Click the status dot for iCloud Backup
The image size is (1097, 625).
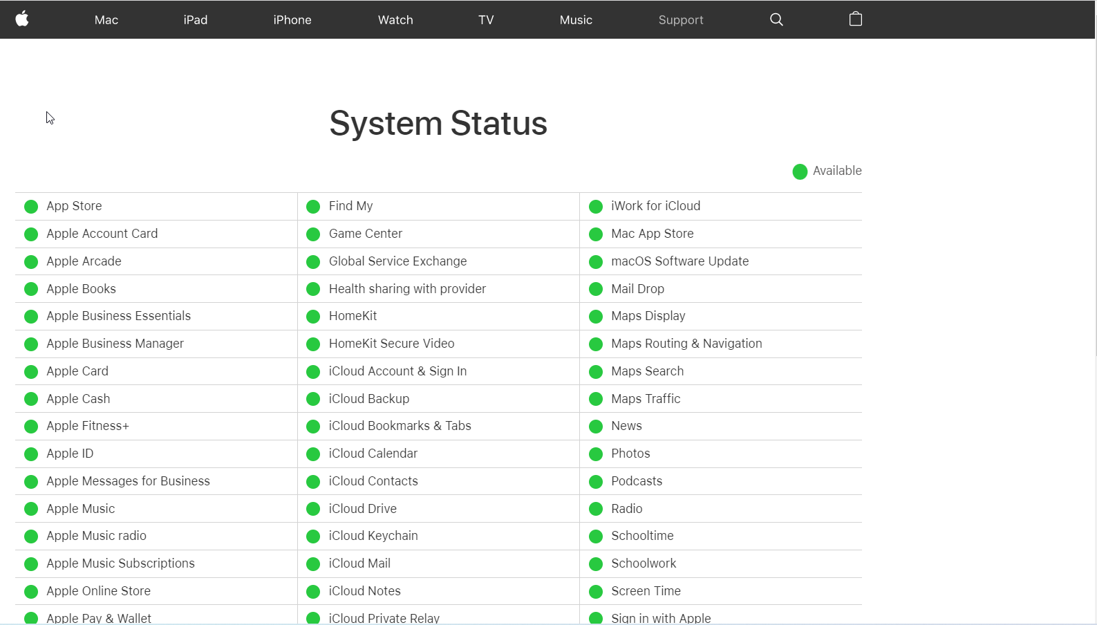point(313,400)
